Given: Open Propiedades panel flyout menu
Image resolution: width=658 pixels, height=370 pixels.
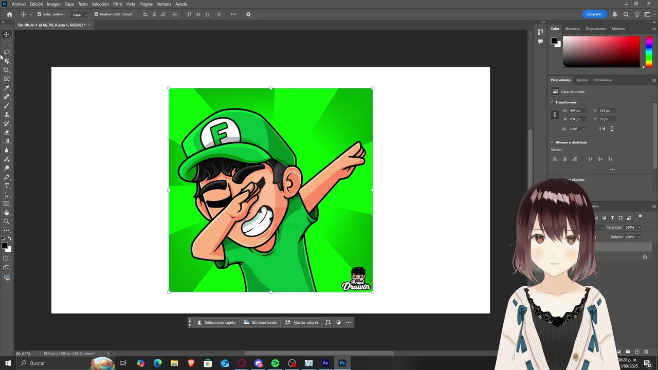Looking at the screenshot, I should click(x=654, y=80).
